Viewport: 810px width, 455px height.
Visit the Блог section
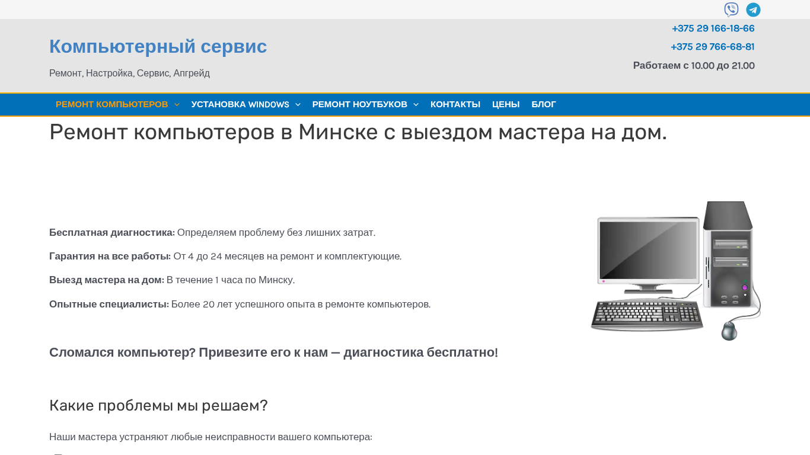[x=543, y=104]
